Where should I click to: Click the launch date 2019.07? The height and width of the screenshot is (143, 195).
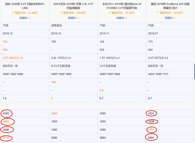(x=153, y=33)
